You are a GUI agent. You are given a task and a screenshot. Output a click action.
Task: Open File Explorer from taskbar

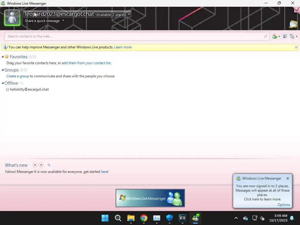131,218
